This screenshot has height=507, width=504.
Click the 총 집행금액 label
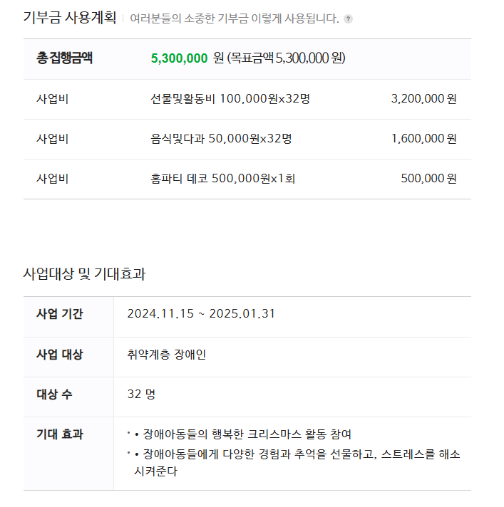[64, 58]
